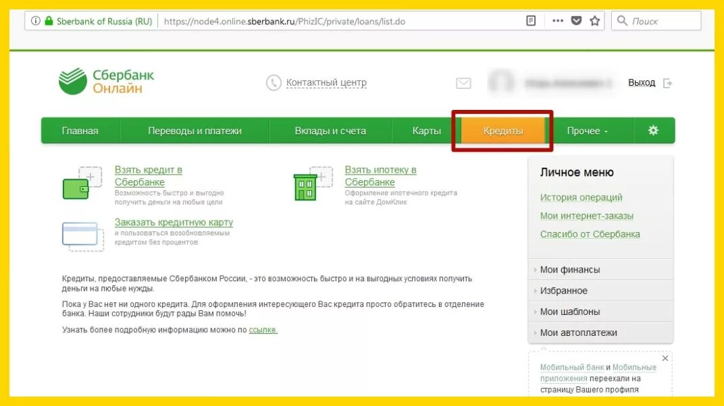Click the Sberbank Online logo
Screen dimensions: 724x406
pyautogui.click(x=106, y=82)
